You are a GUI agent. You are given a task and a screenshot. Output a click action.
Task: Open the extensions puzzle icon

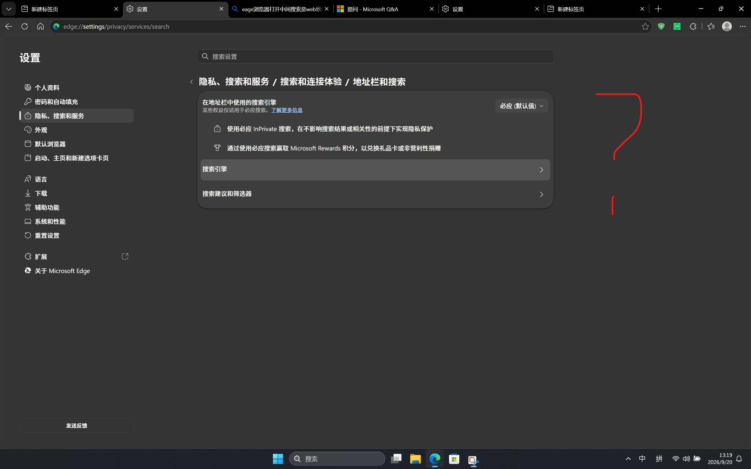(x=693, y=27)
